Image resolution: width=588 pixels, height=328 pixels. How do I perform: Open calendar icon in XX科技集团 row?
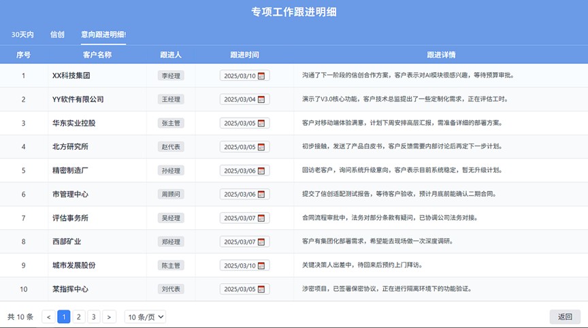[x=262, y=76]
